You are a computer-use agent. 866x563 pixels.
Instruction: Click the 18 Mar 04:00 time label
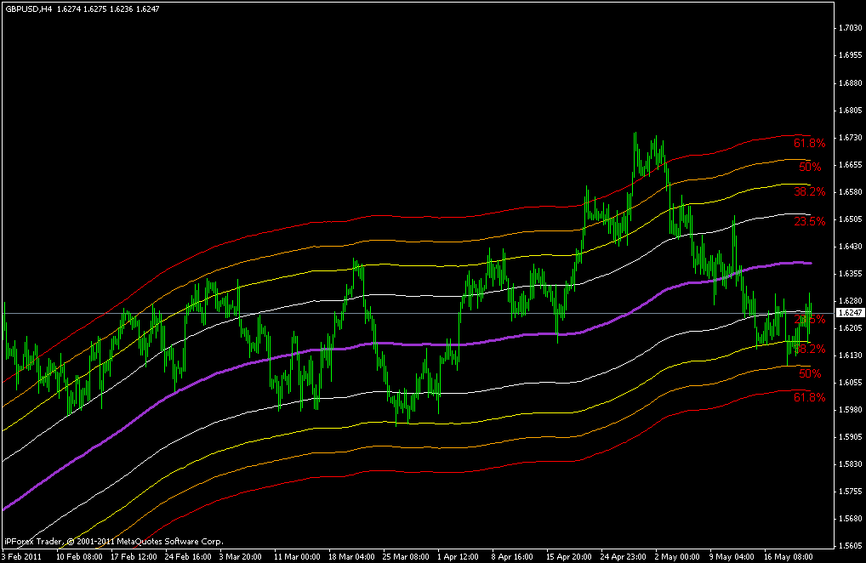click(352, 556)
